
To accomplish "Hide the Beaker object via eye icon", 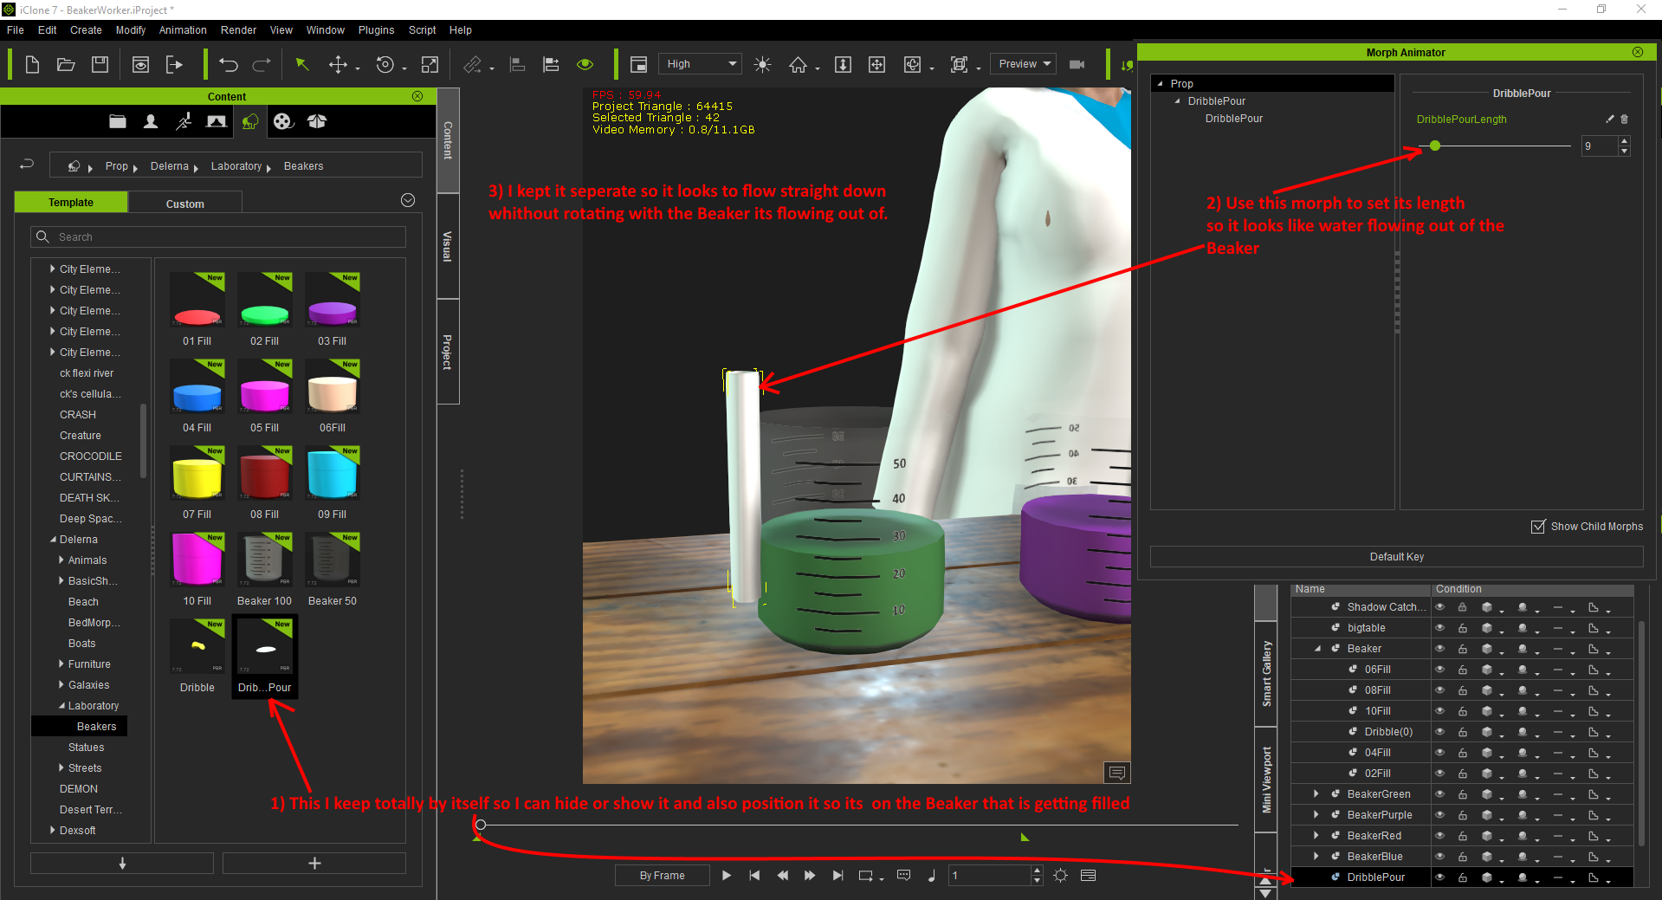I will tap(1440, 649).
